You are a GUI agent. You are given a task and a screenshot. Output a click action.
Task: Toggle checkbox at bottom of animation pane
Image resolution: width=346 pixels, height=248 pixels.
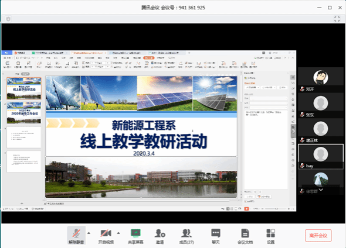coord(246,201)
